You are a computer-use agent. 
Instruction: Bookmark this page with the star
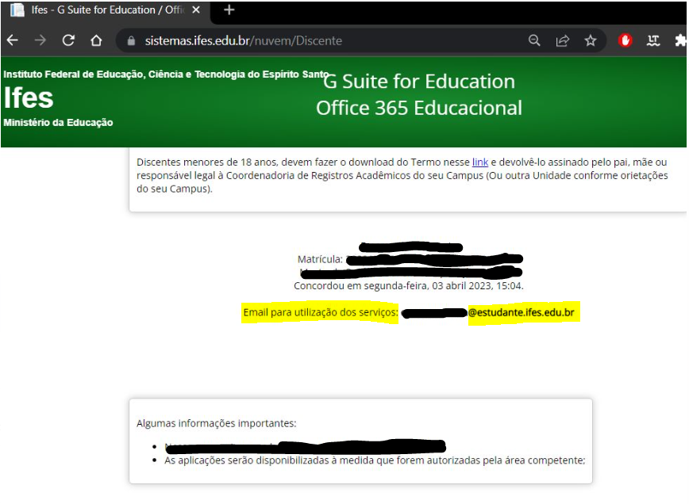(x=591, y=40)
